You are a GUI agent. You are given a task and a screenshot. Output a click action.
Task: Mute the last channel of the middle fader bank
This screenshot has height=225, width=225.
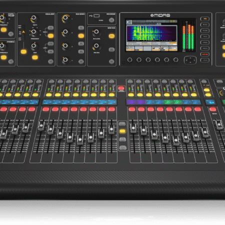(x=111, y=109)
